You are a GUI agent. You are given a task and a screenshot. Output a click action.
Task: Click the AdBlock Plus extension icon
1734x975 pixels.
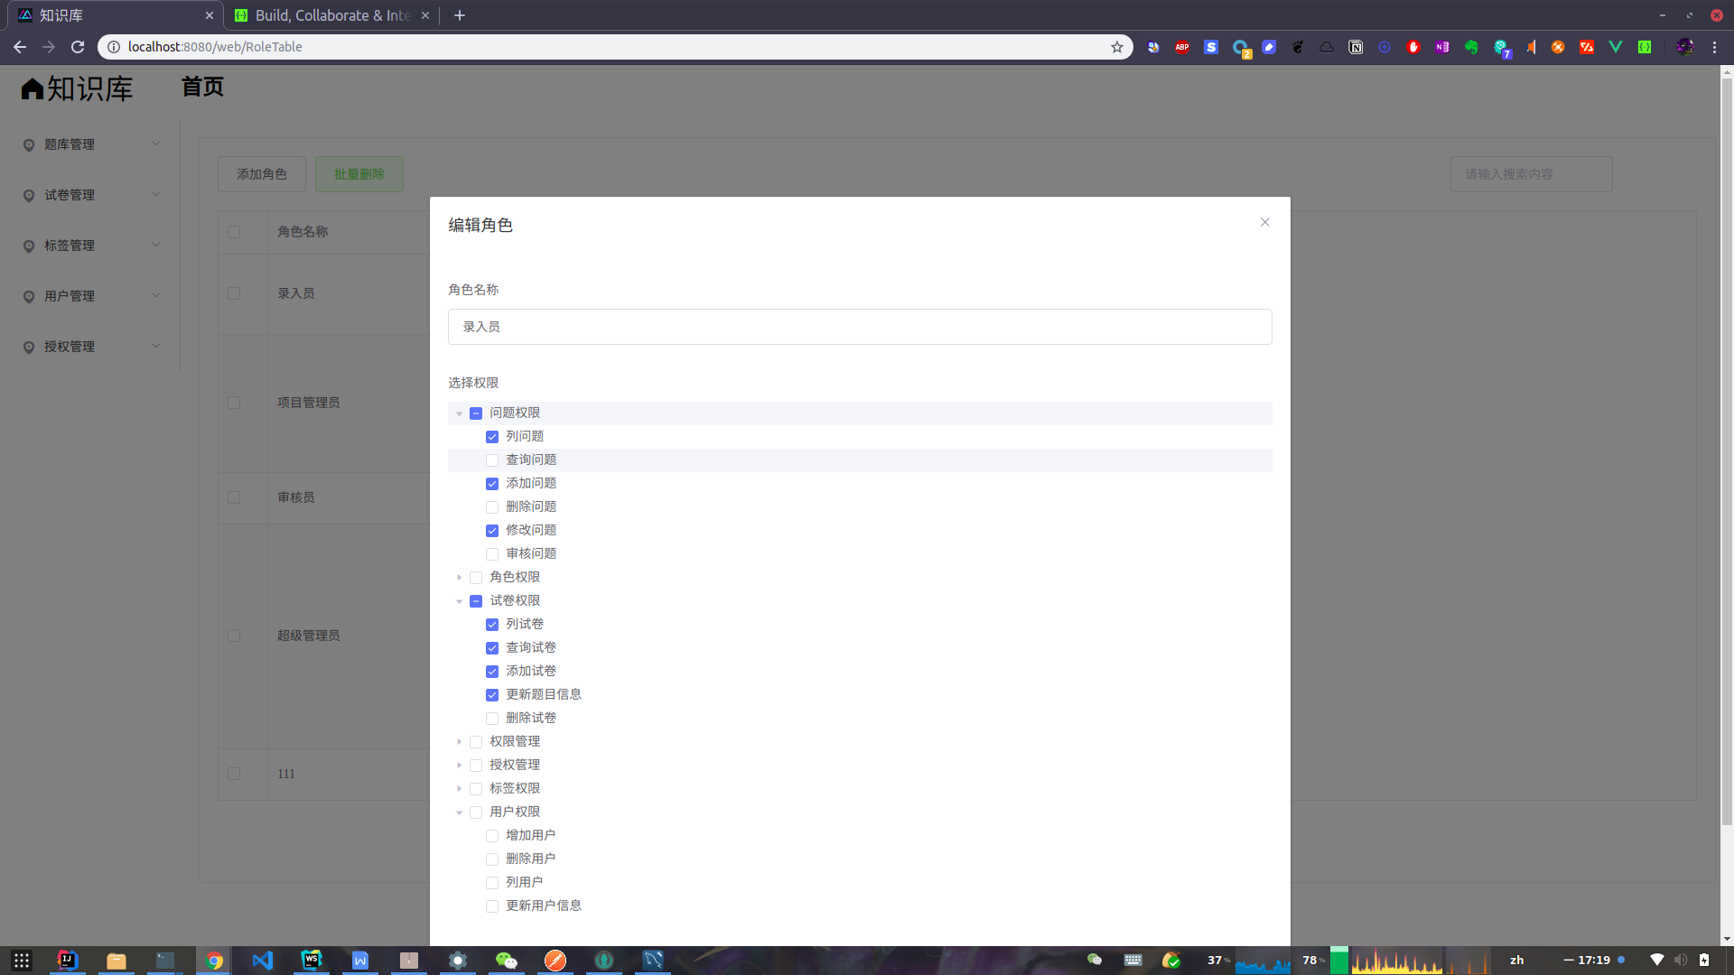(1182, 47)
